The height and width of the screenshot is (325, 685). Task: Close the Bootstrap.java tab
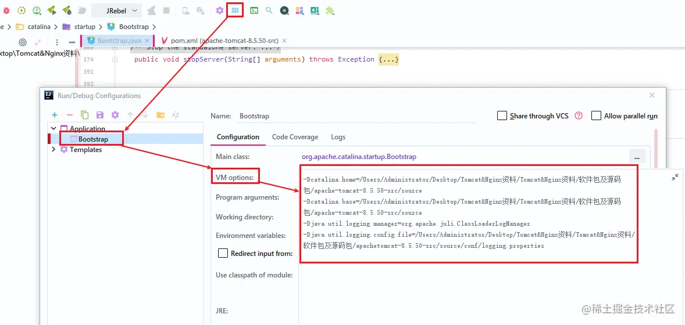(x=147, y=40)
